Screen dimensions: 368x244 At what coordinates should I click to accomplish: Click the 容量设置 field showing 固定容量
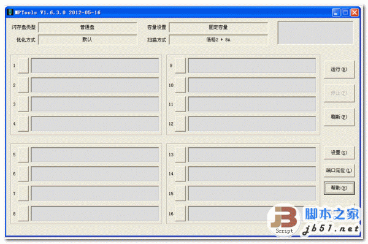(218, 27)
